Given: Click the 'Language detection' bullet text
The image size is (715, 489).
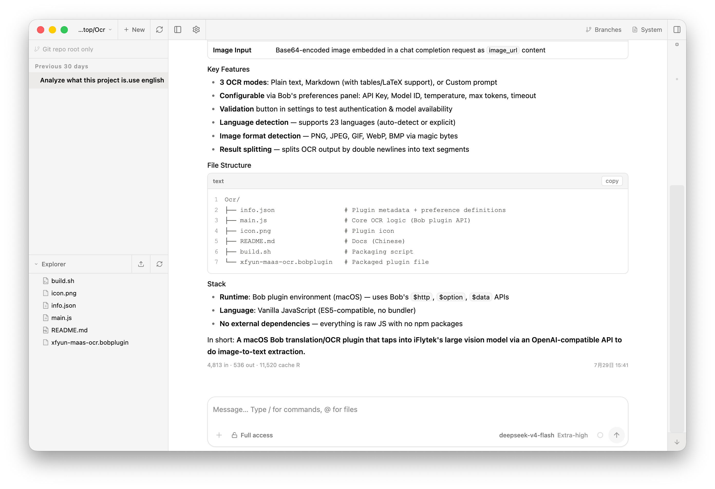Looking at the screenshot, I should pyautogui.click(x=337, y=123).
